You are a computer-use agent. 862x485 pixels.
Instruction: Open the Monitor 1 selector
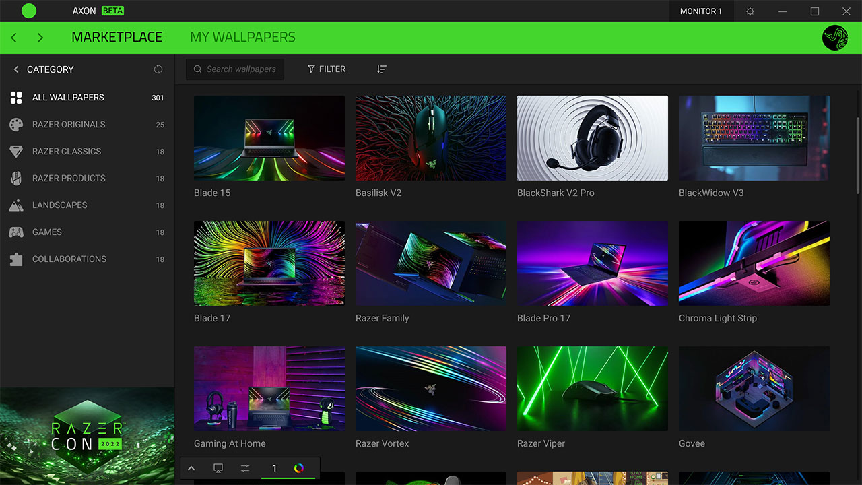[700, 11]
